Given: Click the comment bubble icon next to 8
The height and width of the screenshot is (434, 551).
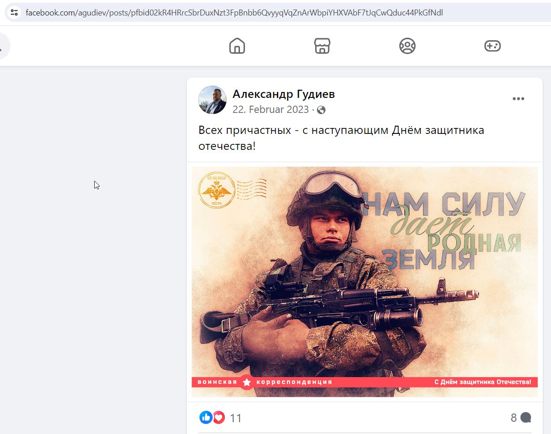Looking at the screenshot, I should pos(526,418).
